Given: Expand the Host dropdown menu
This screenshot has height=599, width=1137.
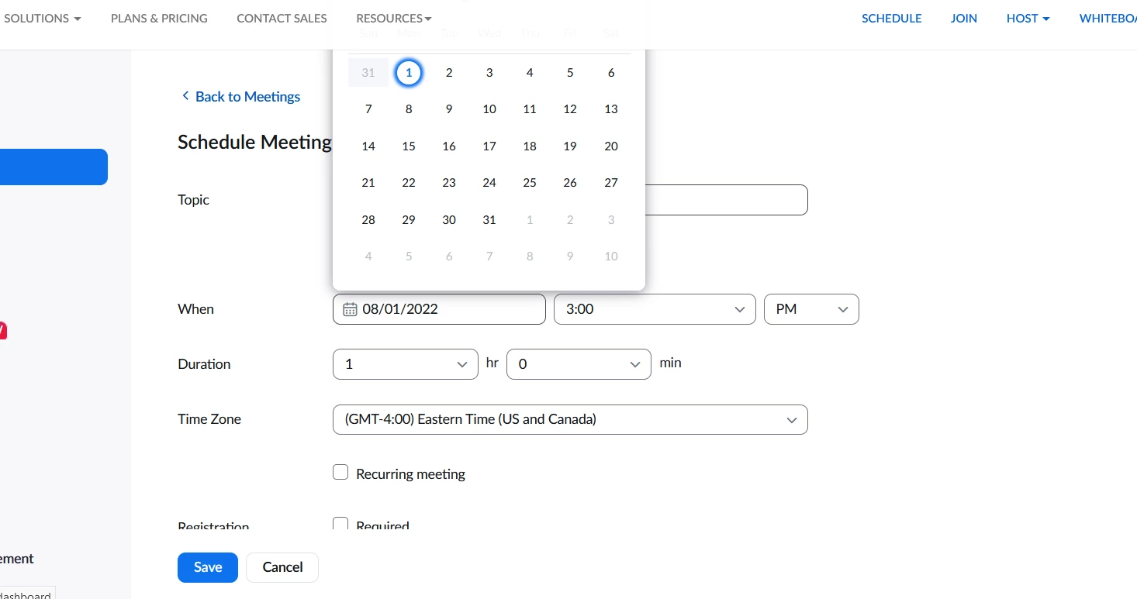Looking at the screenshot, I should [1028, 18].
